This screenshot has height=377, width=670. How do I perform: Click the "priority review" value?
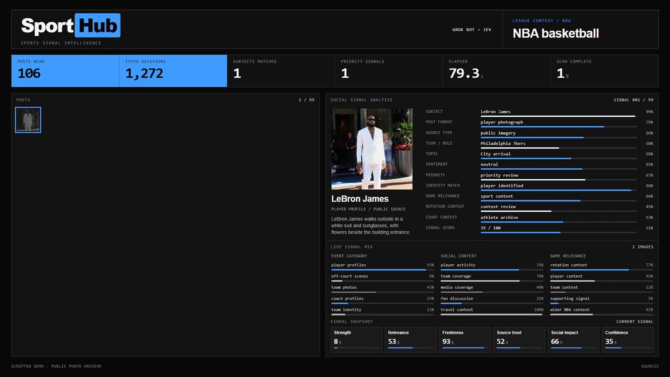click(x=499, y=175)
